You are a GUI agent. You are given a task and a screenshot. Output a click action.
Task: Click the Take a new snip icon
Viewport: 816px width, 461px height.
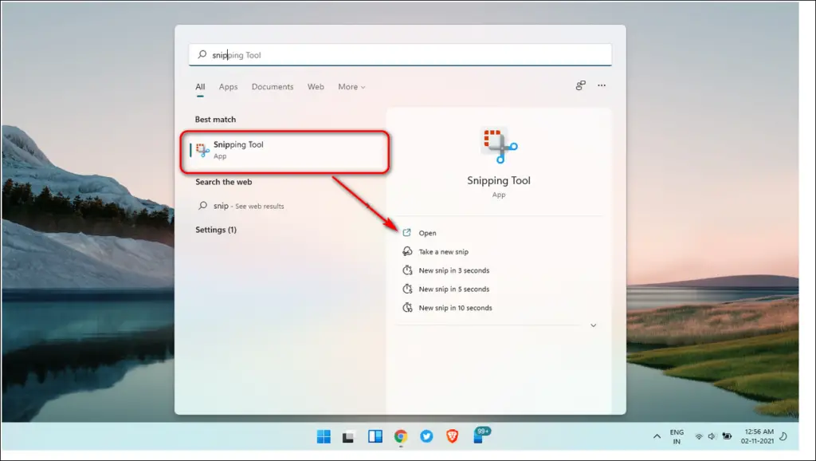407,251
